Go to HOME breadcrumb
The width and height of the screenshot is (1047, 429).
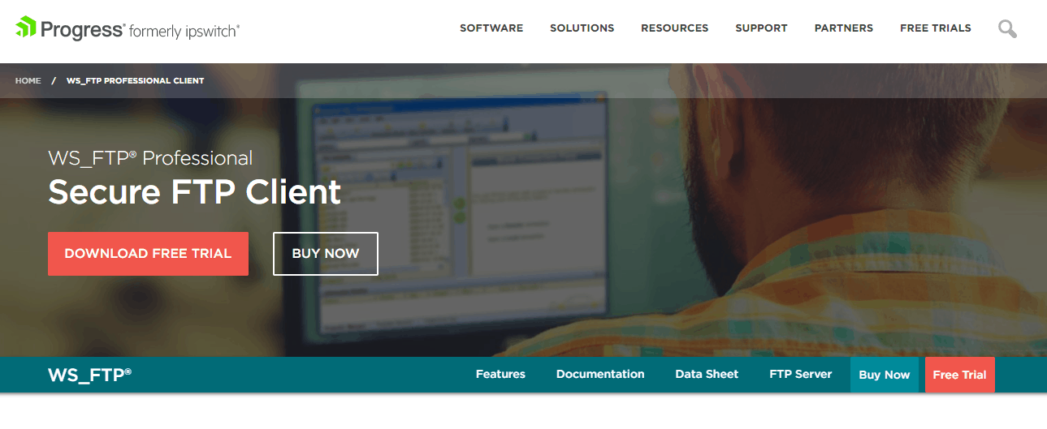click(x=28, y=81)
